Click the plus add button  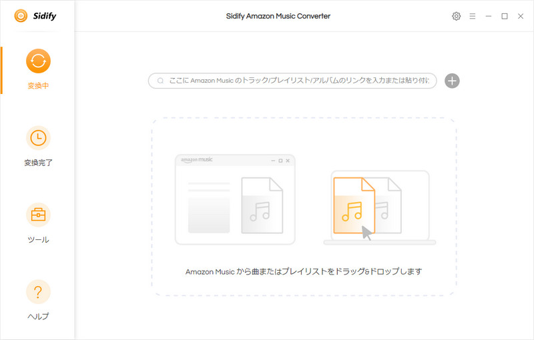point(452,81)
